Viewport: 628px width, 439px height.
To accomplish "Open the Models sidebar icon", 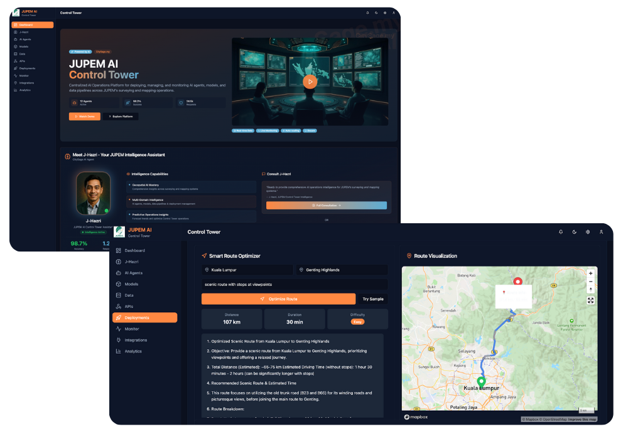I will (119, 284).
